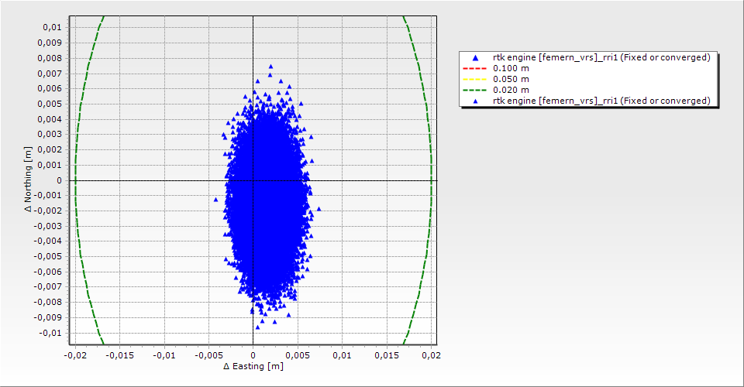Select the 0.020 m legend label
This screenshot has width=744, height=387.
[511, 90]
